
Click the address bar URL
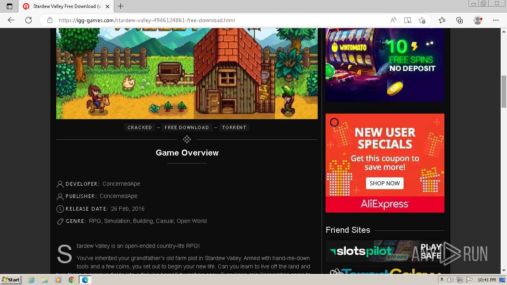coord(147,20)
